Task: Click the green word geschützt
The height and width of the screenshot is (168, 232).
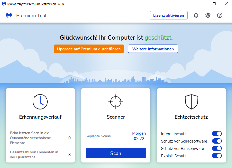Action: coord(158,38)
